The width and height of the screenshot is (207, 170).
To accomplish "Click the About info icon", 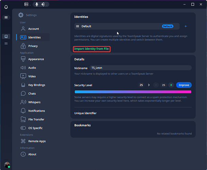I will (23, 154).
